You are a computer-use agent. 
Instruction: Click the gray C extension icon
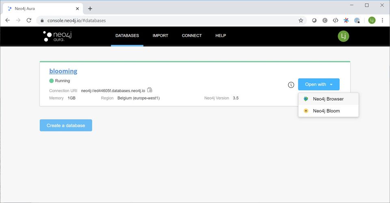point(325,21)
